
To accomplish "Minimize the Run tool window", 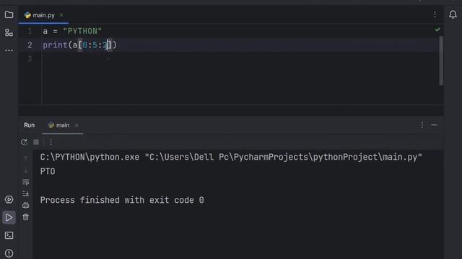I will (434, 125).
